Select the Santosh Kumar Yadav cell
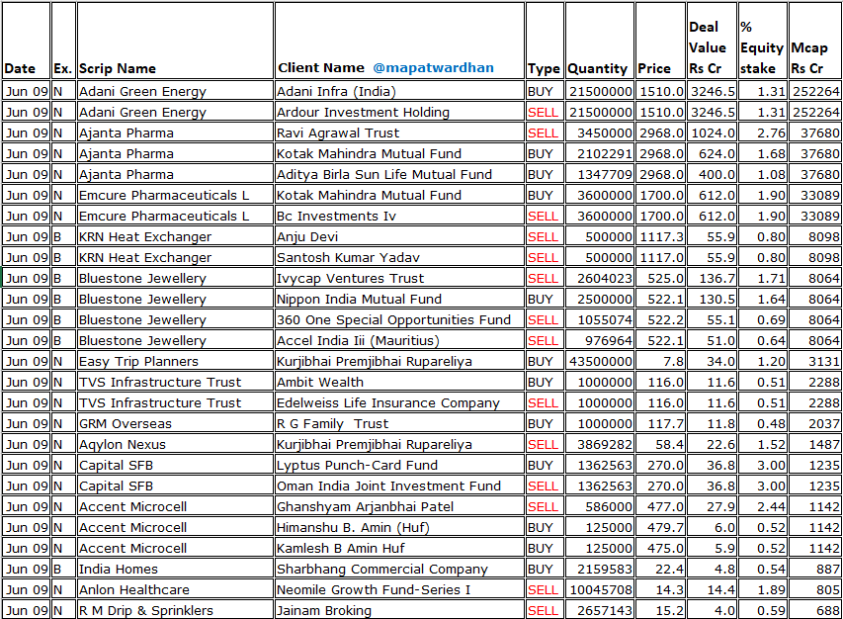The width and height of the screenshot is (843, 619). click(399, 258)
